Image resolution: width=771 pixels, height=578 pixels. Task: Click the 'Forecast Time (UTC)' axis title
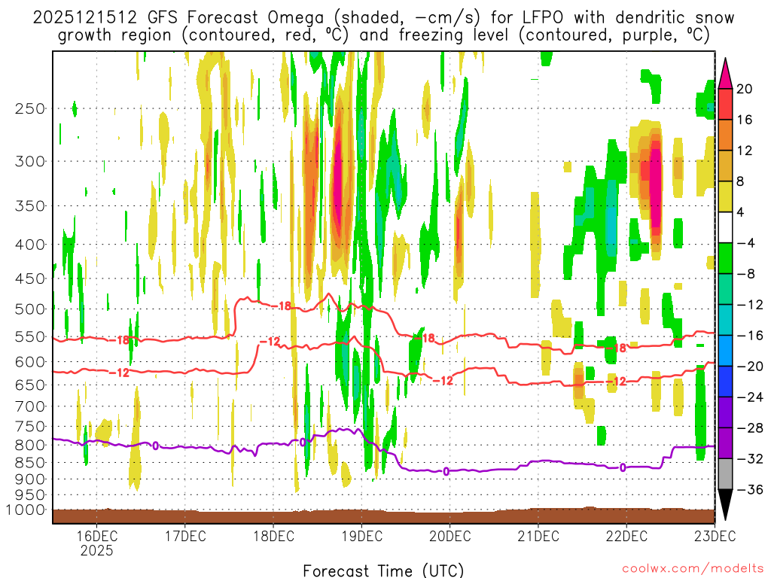click(383, 570)
